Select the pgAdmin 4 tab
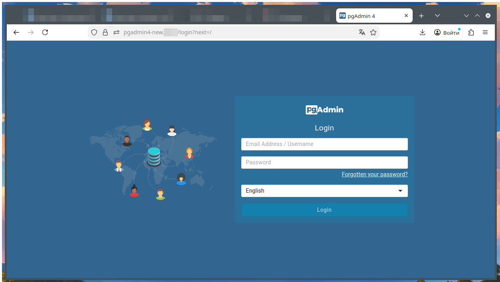 pos(369,16)
